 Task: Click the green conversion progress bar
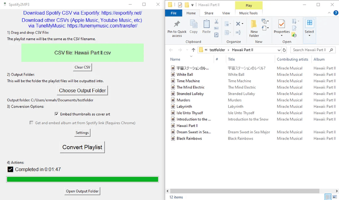click(x=82, y=179)
